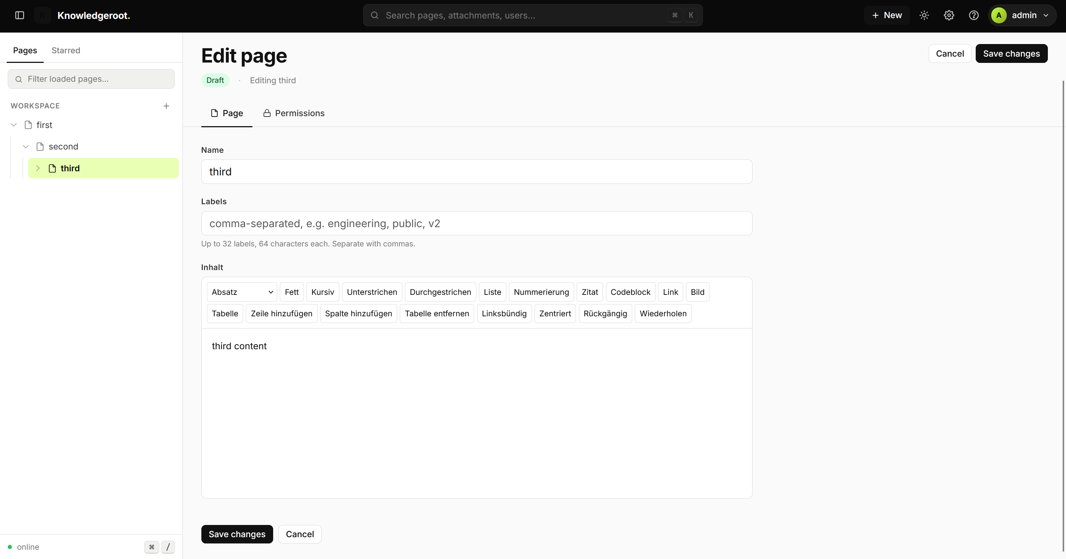Viewport: 1066px width, 559px height.
Task: Apply Unterstrichen underline formatting
Action: [x=372, y=292]
